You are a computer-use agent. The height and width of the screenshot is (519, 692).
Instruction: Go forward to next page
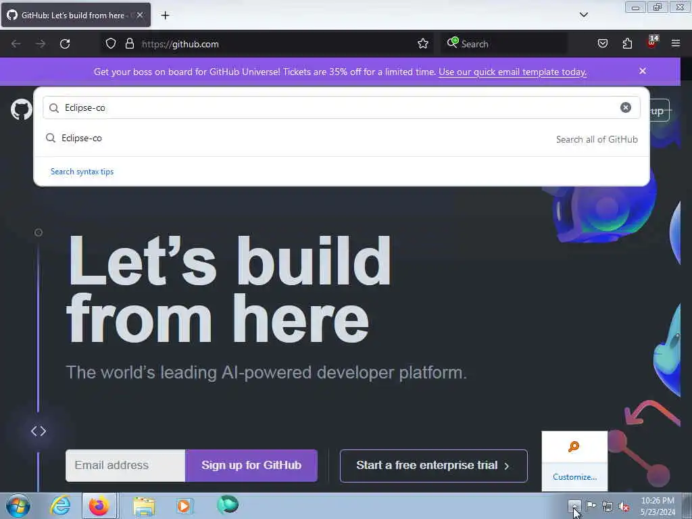tap(41, 44)
